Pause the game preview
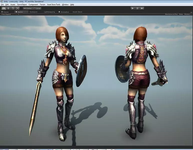 coord(137,8)
